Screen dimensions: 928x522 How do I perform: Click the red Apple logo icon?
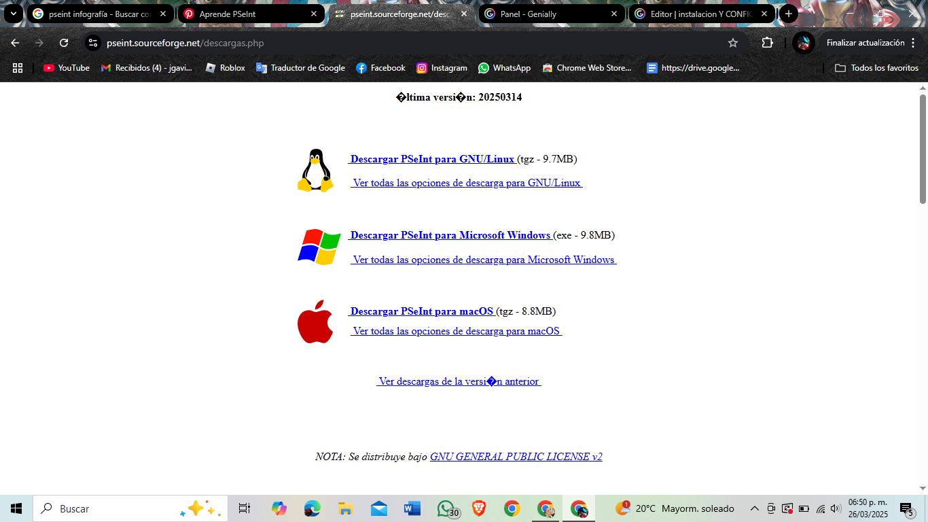click(x=315, y=321)
